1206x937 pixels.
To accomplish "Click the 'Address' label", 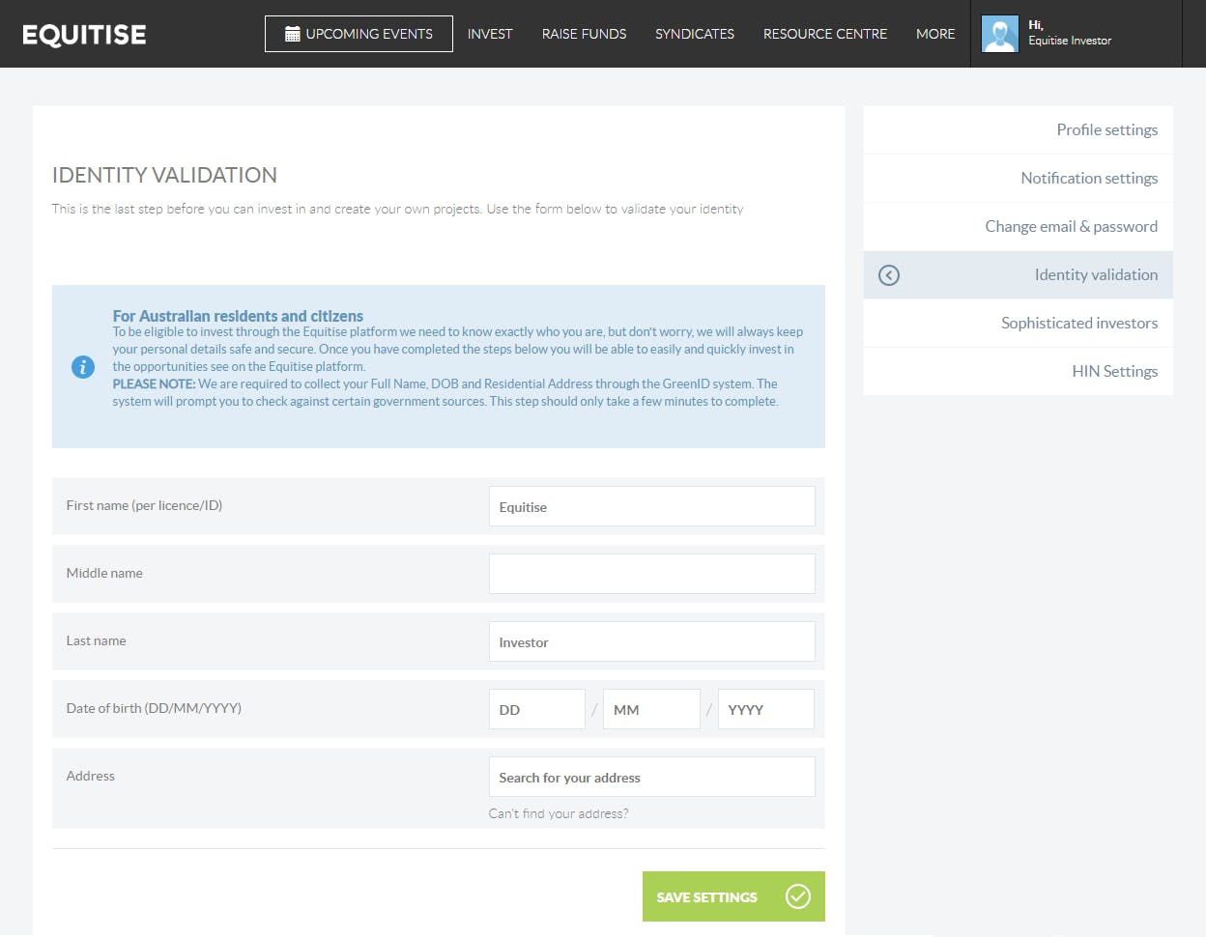I will coord(90,776).
